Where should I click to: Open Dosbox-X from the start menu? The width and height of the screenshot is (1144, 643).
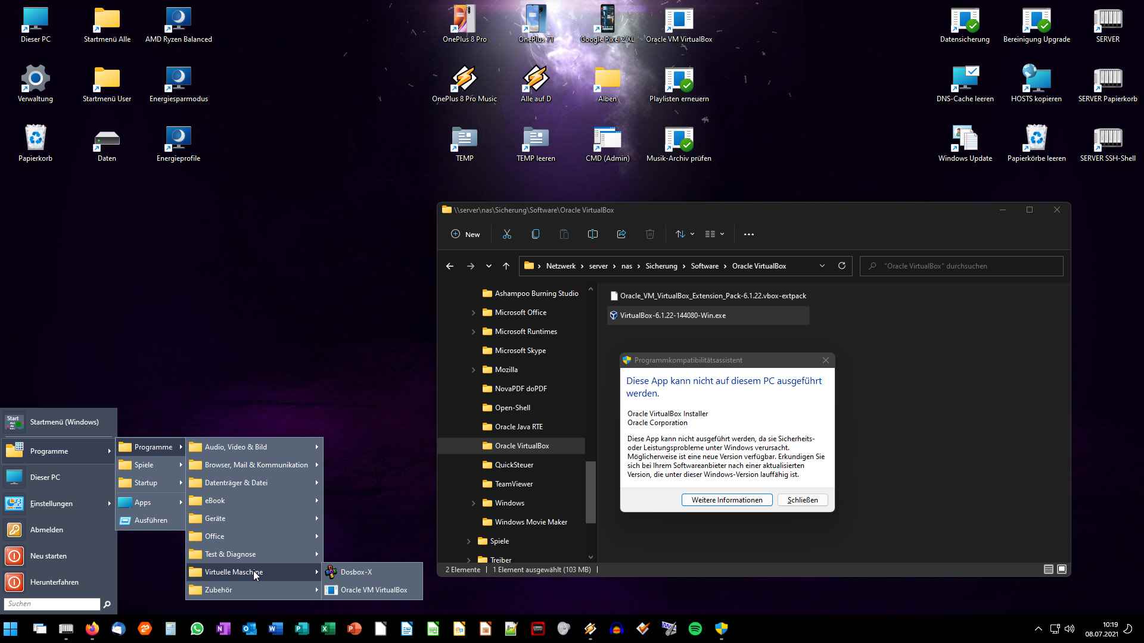pos(372,572)
